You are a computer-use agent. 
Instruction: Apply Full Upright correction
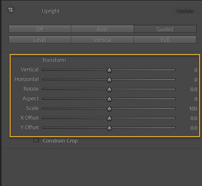pos(165,40)
